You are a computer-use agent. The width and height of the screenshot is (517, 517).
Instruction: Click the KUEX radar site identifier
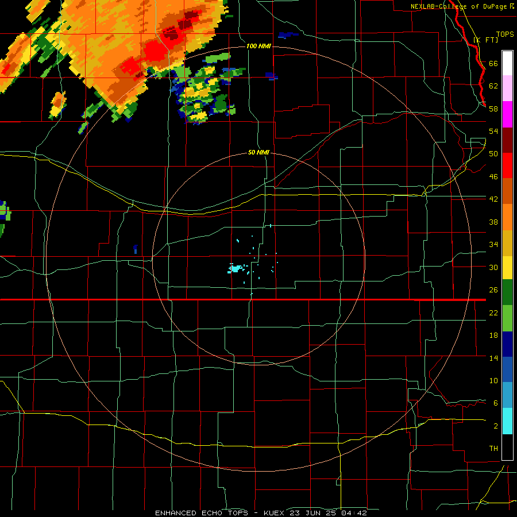(x=274, y=513)
